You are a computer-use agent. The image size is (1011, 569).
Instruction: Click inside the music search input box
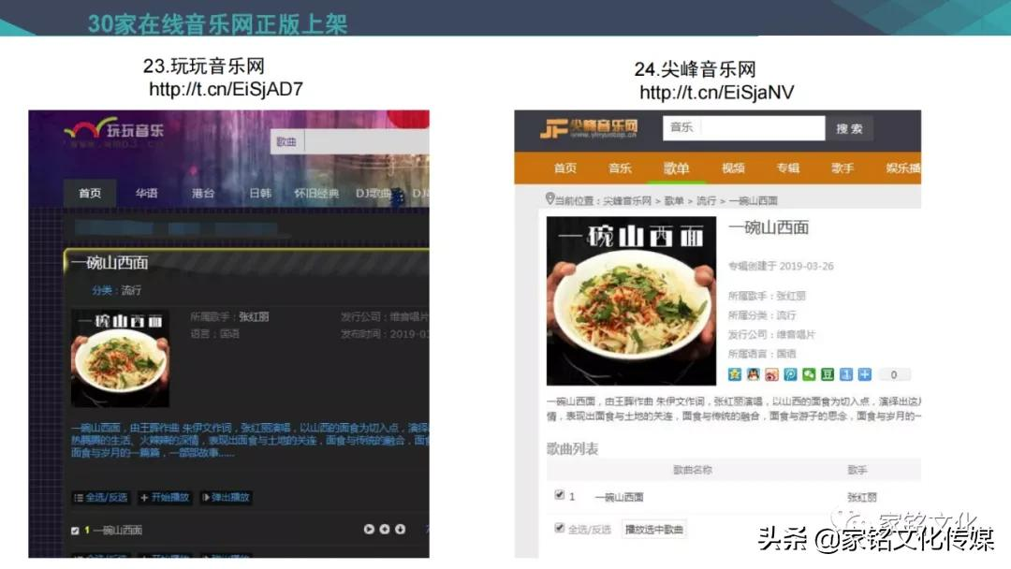click(744, 126)
